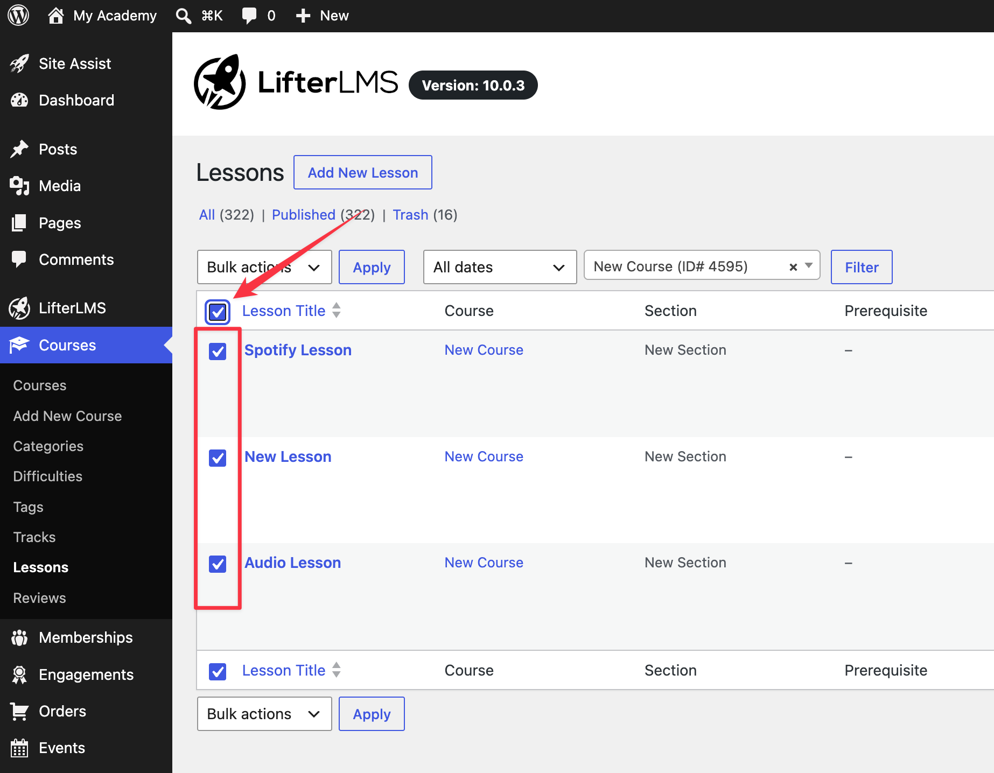Open New Course link in Audio Lesson row
The image size is (994, 773).
[x=484, y=563]
